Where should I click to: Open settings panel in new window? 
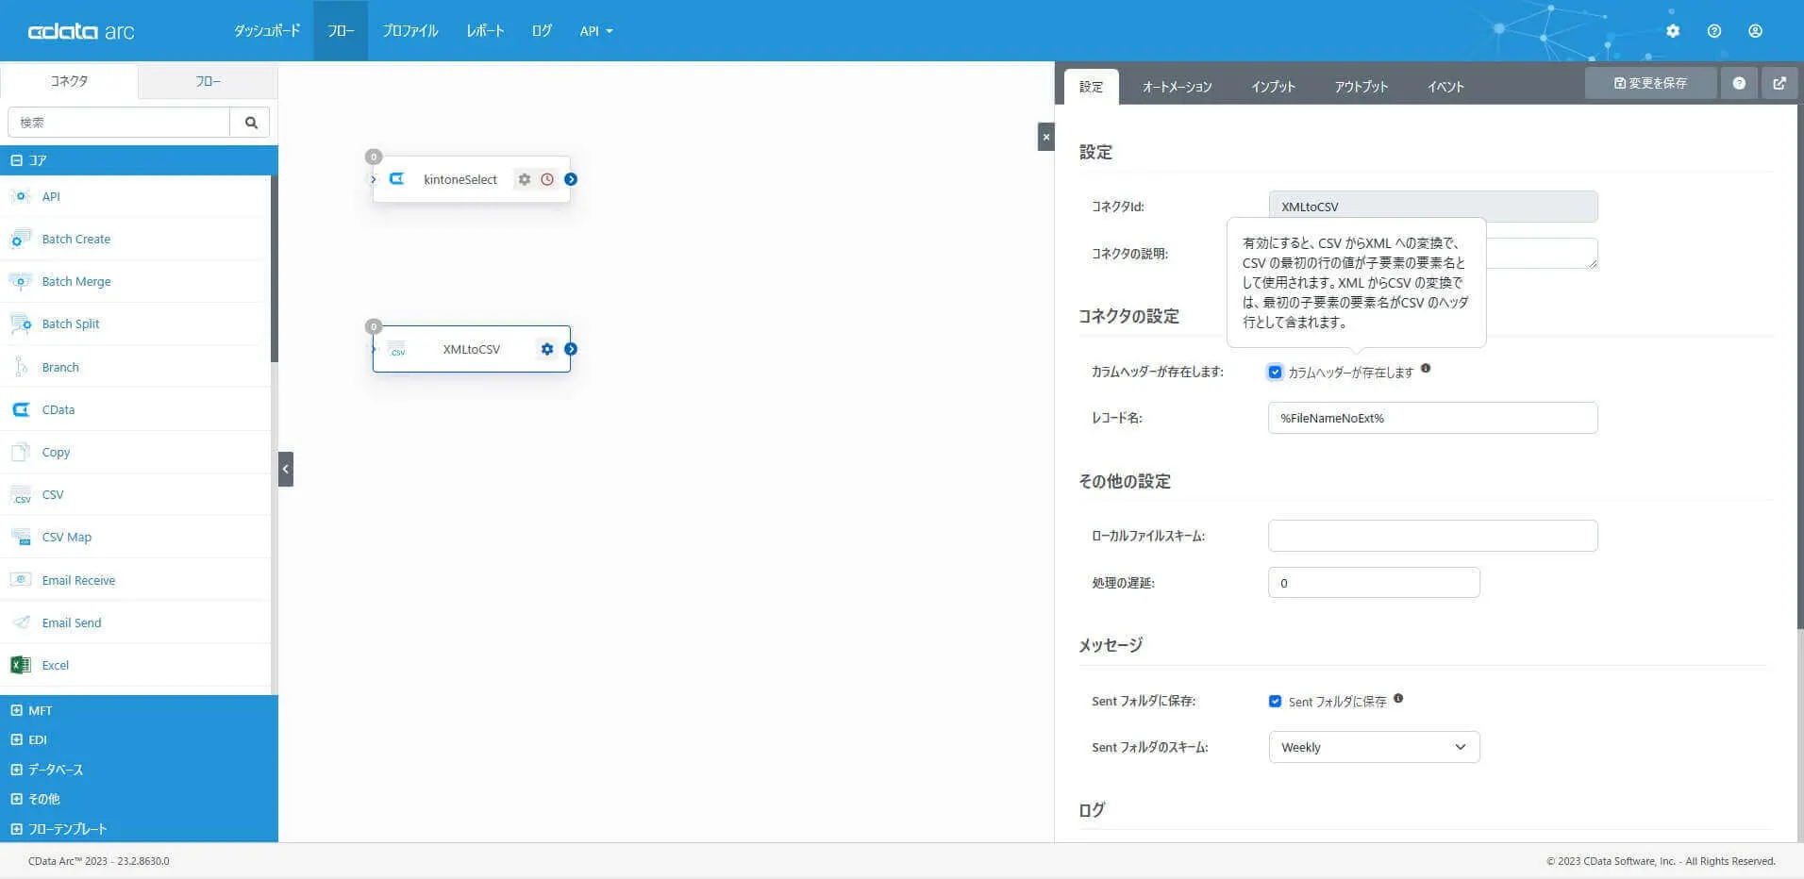pyautogui.click(x=1779, y=83)
